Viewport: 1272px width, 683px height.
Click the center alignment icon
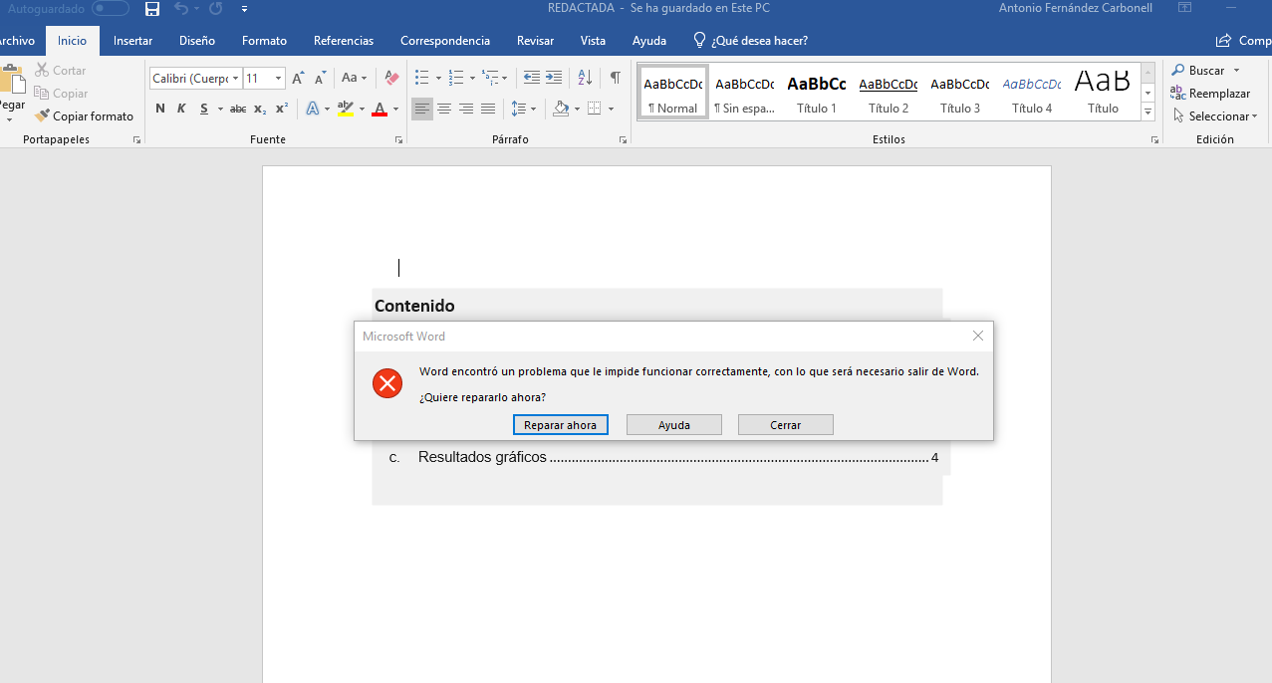pyautogui.click(x=444, y=109)
